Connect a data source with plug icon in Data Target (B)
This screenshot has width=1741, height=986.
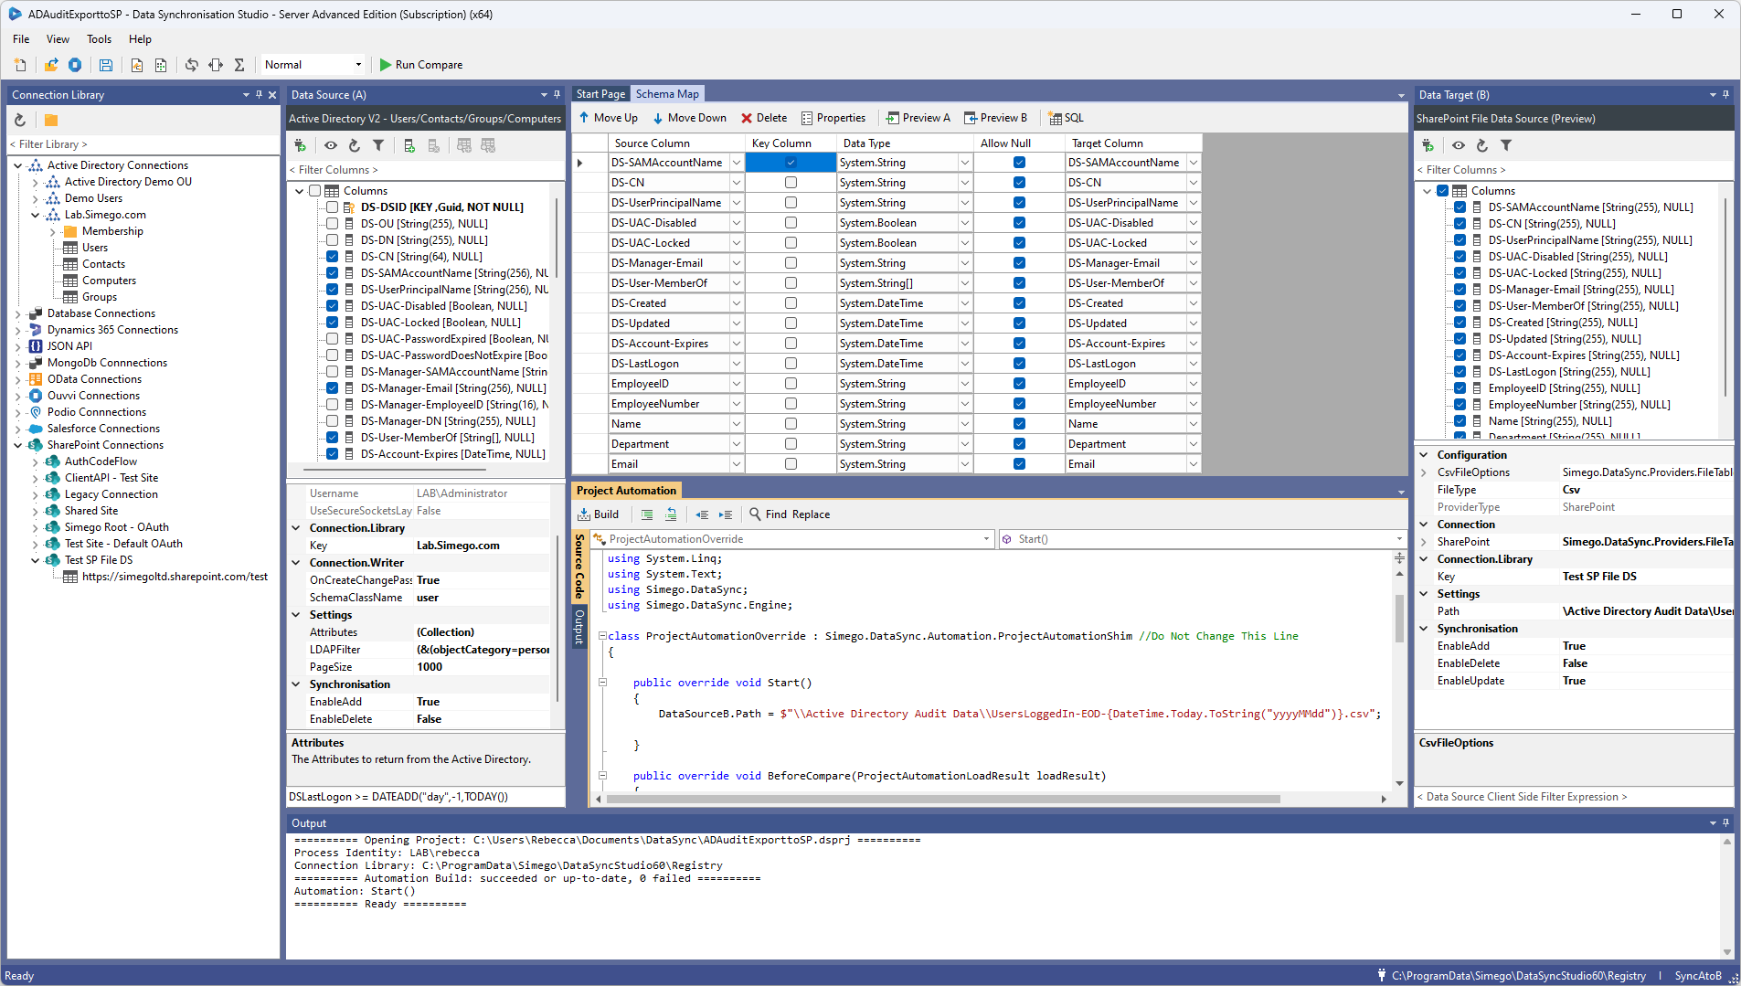tap(1428, 145)
